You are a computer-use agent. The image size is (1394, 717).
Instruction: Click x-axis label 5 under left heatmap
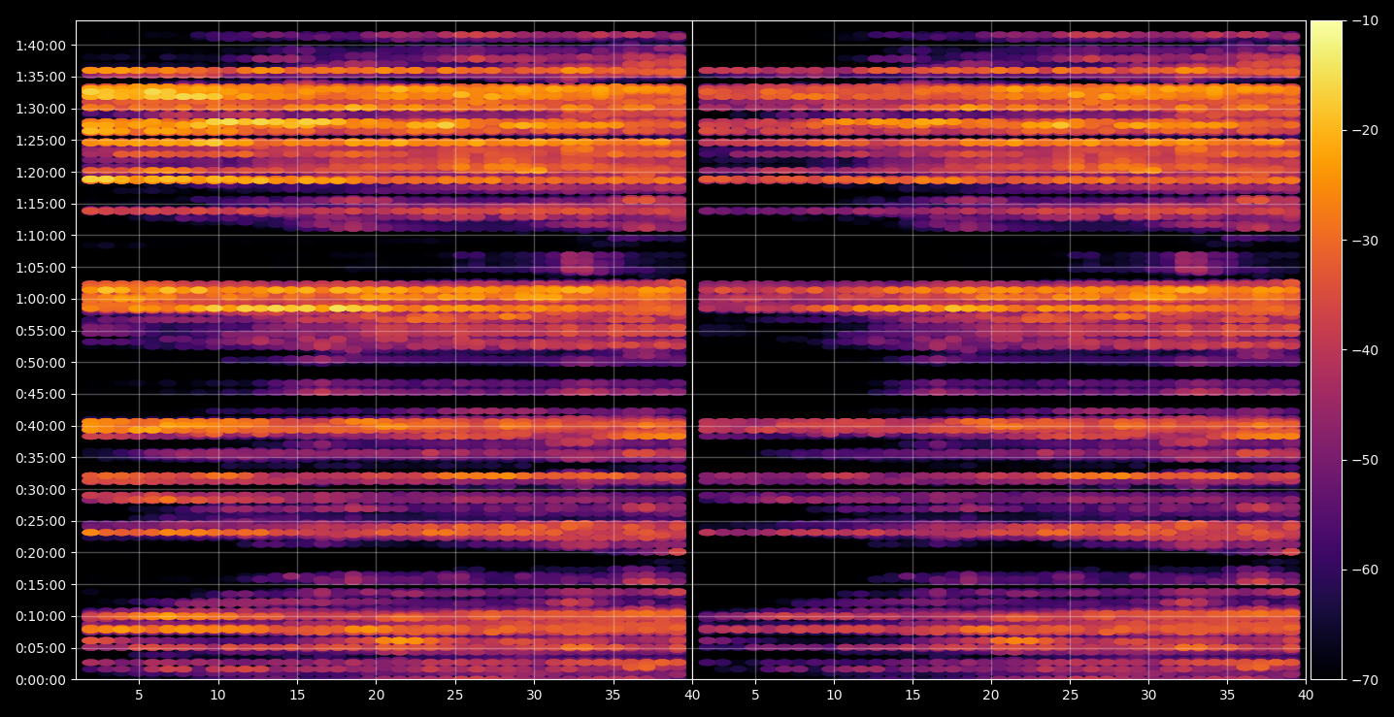click(139, 695)
